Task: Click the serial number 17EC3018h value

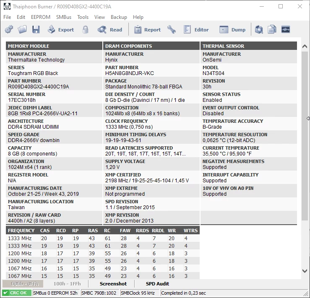Action: click(x=22, y=100)
